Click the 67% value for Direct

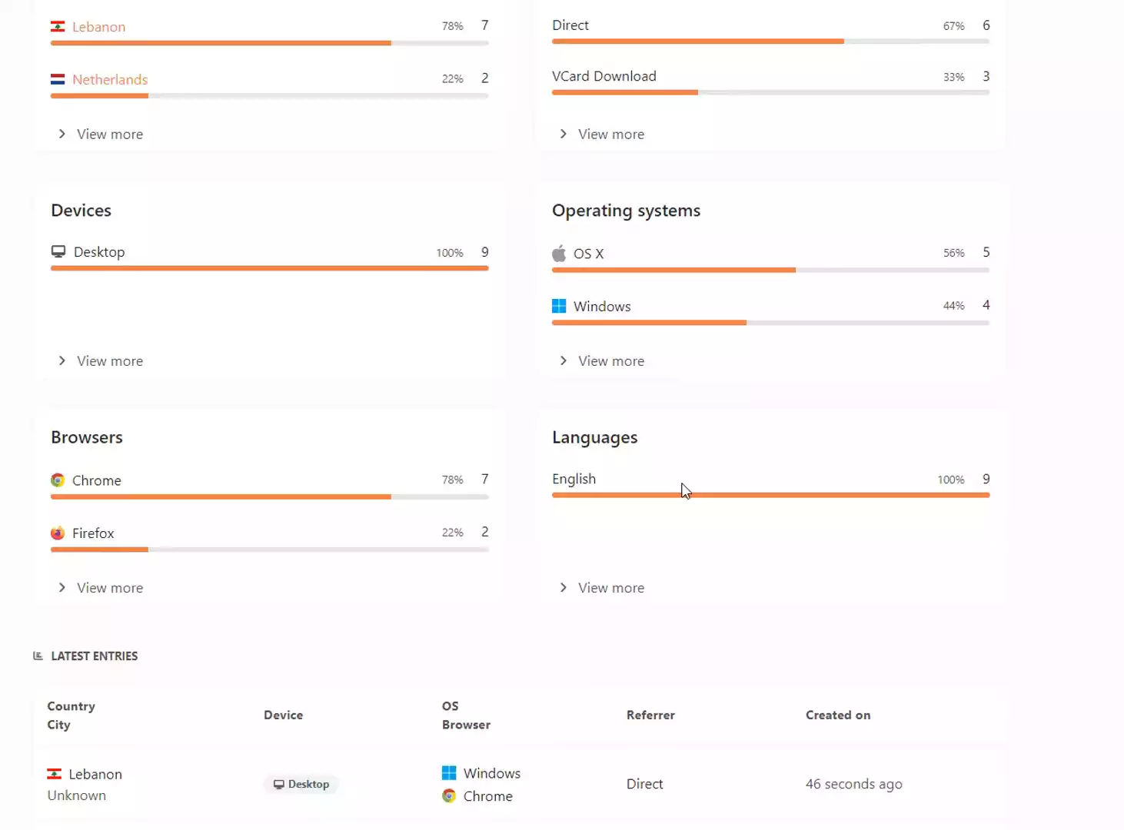pyautogui.click(x=954, y=26)
